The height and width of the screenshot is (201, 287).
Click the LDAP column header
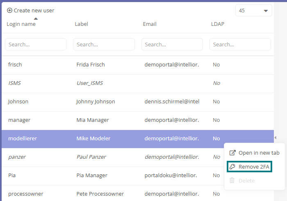(218, 24)
